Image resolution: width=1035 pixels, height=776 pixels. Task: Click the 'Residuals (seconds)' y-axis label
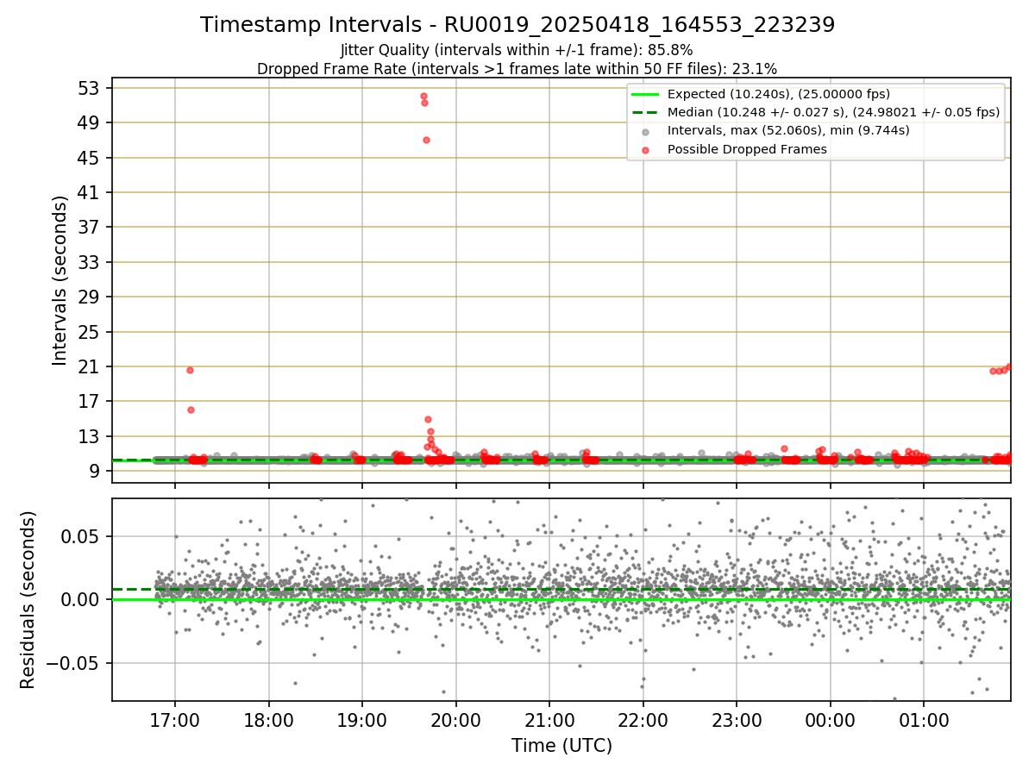click(x=28, y=599)
